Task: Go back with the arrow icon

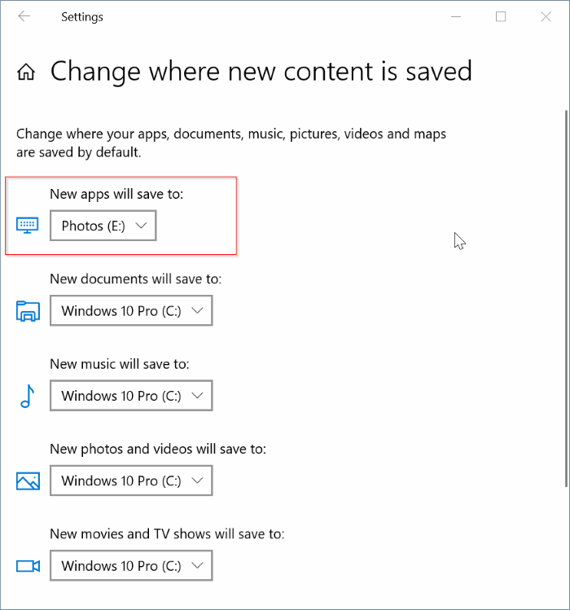Action: [24, 16]
